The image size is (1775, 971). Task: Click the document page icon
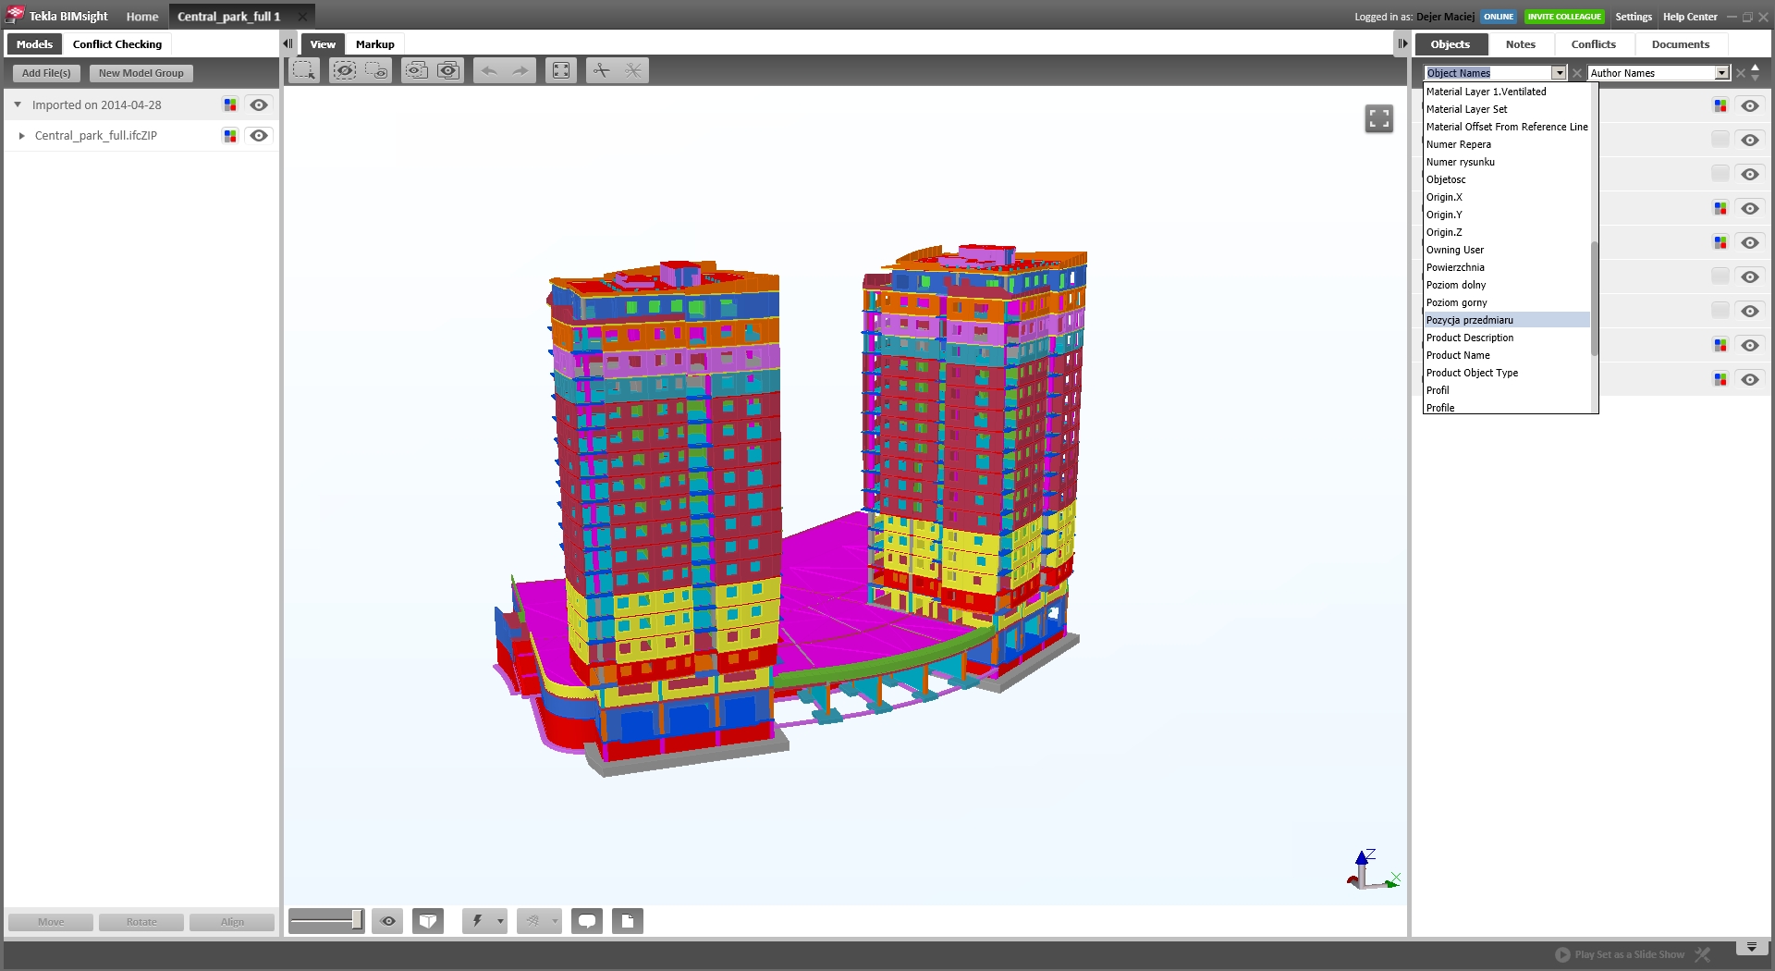pos(628,921)
